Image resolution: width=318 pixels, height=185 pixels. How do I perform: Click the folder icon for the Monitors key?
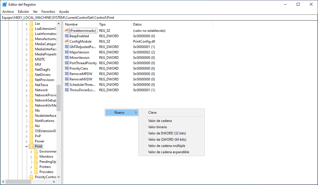click(36, 156)
